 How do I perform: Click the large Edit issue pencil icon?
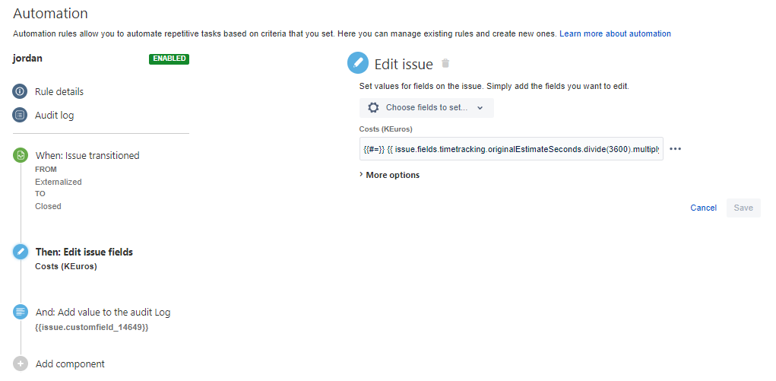pos(358,63)
